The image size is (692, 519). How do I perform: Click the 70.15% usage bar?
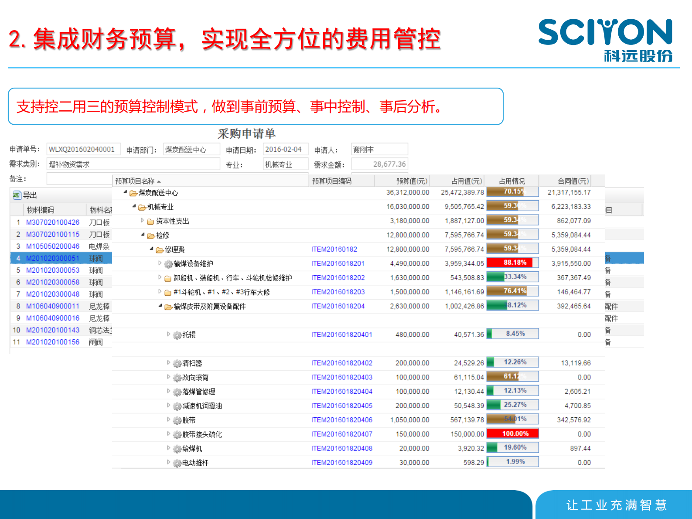tap(512, 191)
